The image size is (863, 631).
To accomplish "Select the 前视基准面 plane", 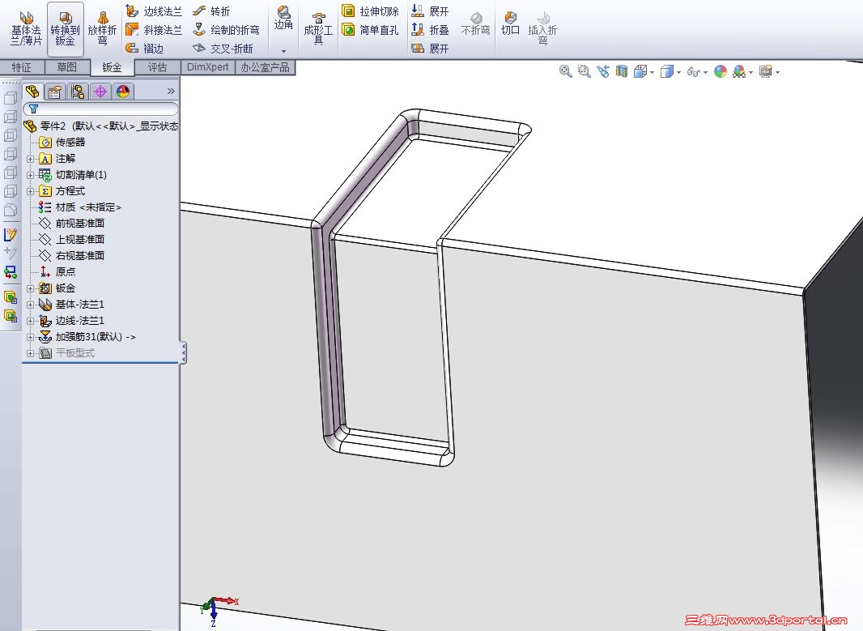I will [x=72, y=223].
